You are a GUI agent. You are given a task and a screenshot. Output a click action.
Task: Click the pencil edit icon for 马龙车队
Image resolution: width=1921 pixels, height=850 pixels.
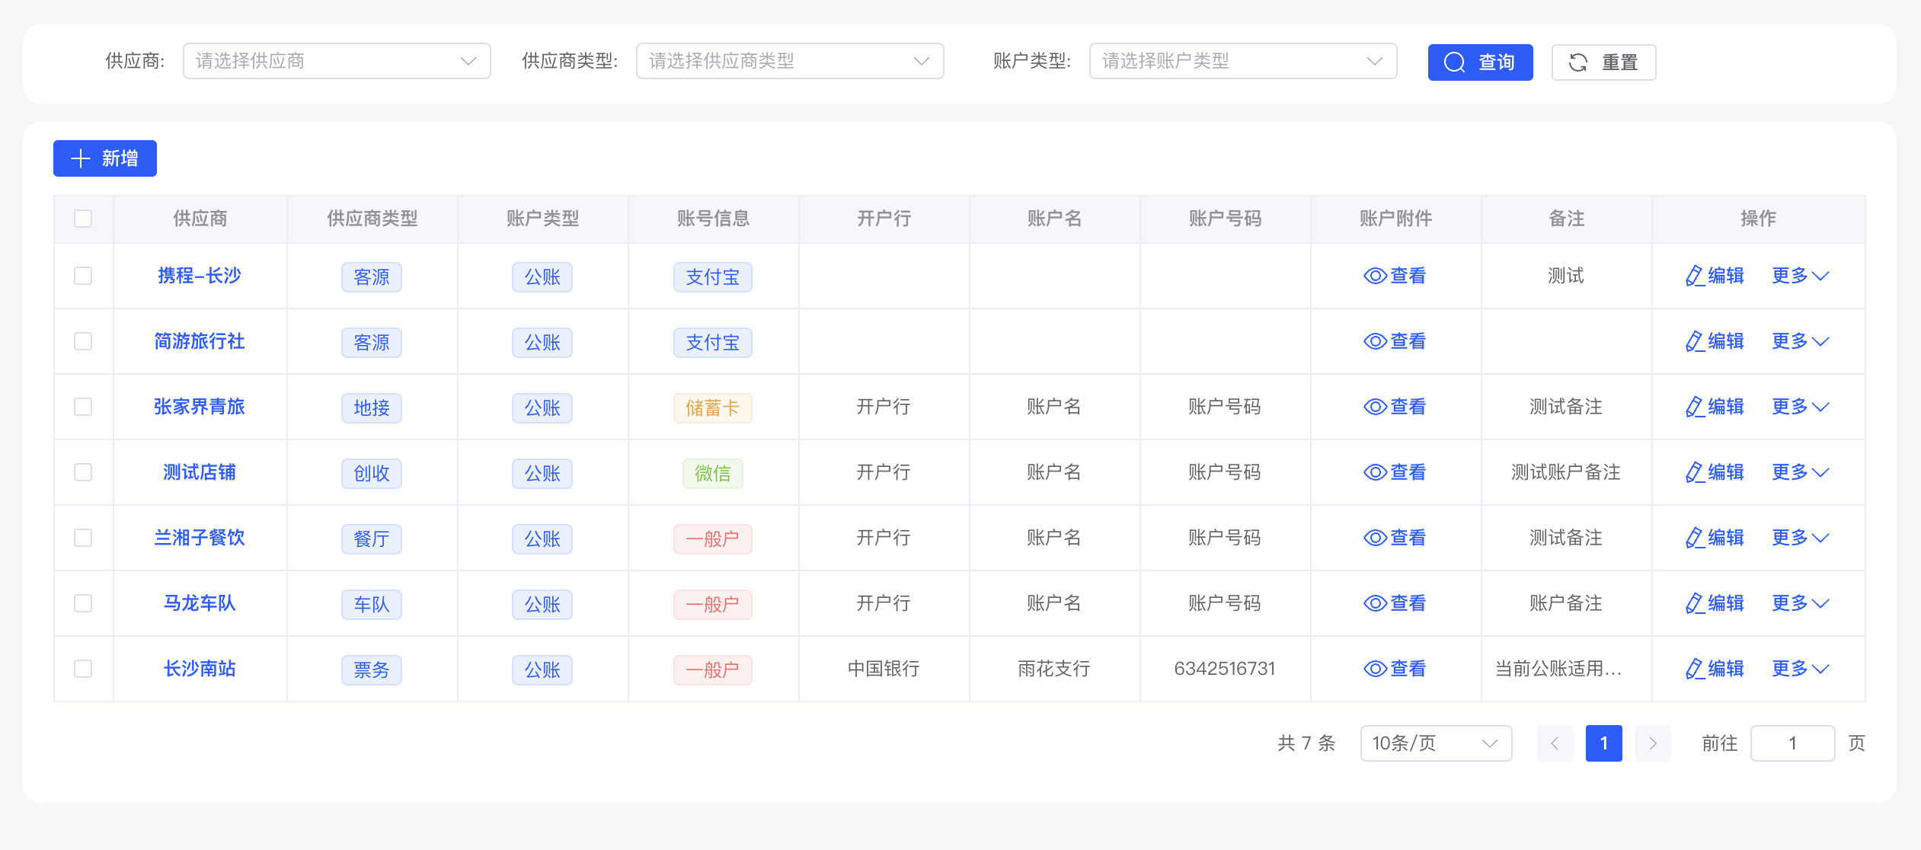coord(1694,603)
